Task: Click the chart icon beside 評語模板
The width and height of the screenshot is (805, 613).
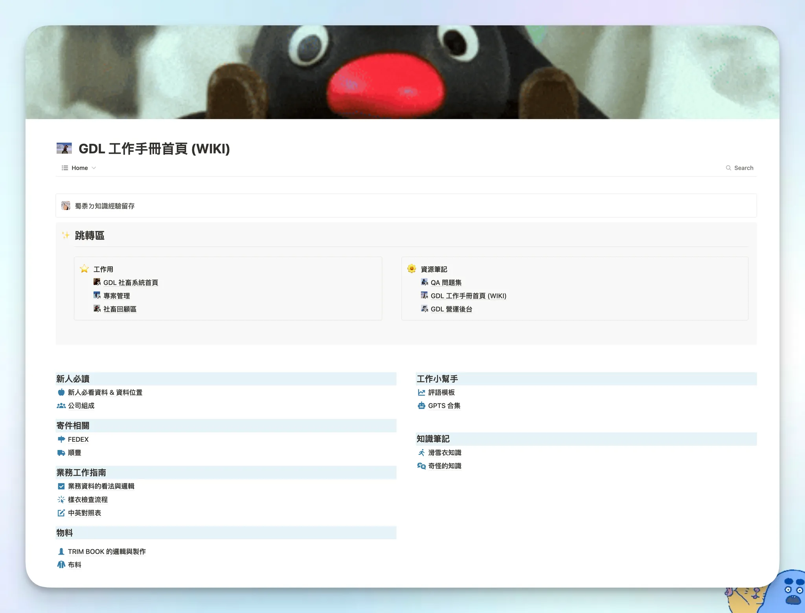Action: coord(421,392)
